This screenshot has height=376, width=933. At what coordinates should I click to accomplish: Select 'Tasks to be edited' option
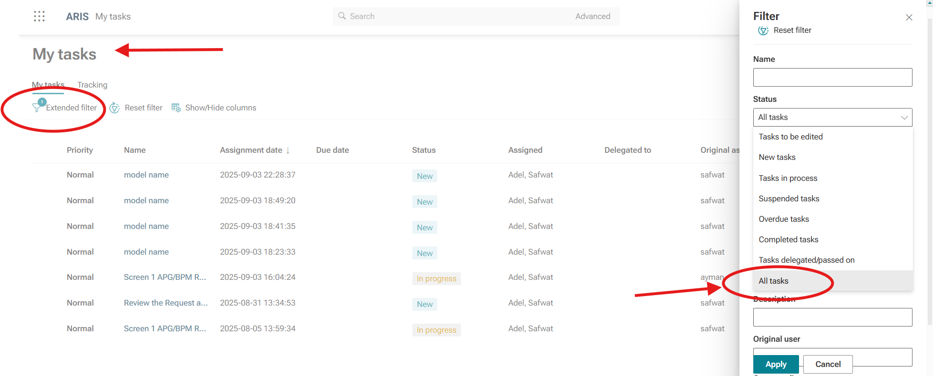point(790,137)
